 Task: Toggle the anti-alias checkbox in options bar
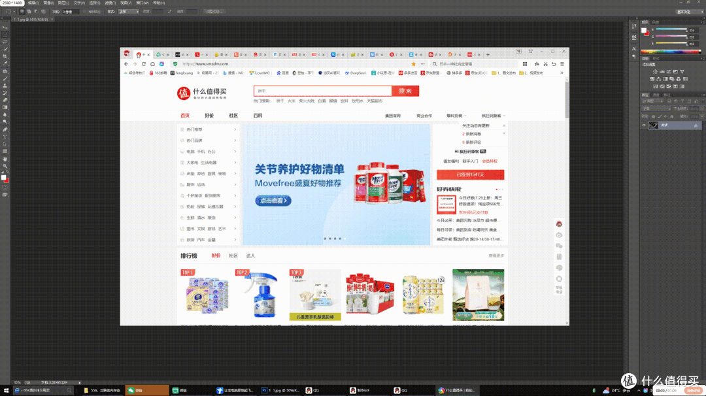[84, 12]
